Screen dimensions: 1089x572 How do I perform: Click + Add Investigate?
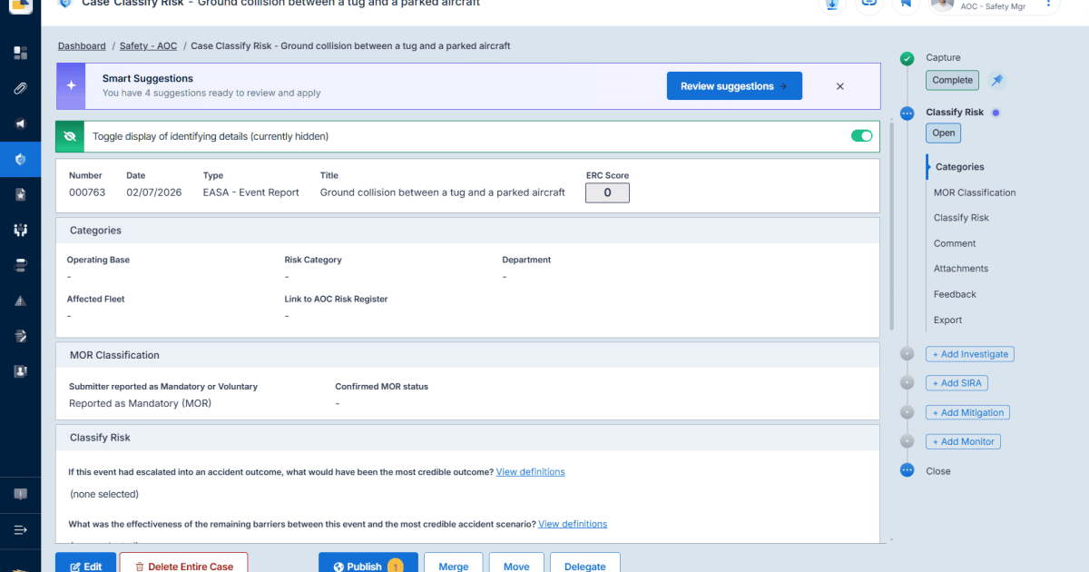click(x=969, y=354)
